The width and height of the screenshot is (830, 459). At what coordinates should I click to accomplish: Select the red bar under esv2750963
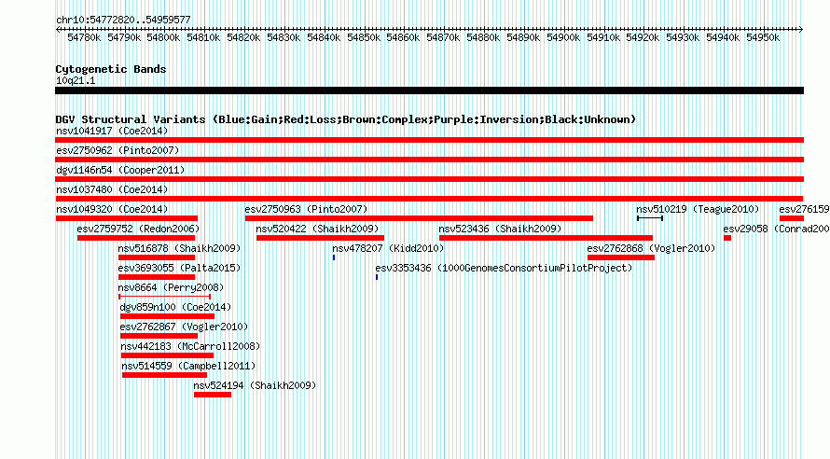coord(419,218)
